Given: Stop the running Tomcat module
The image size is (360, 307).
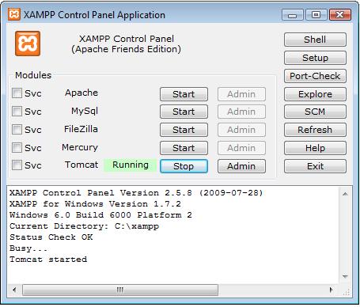Looking at the screenshot, I should pyautogui.click(x=184, y=166).
